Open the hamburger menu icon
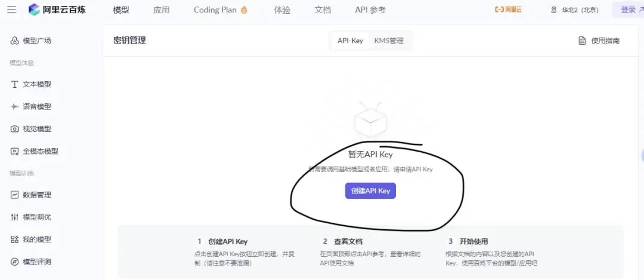The height and width of the screenshot is (280, 644). pos(11,10)
